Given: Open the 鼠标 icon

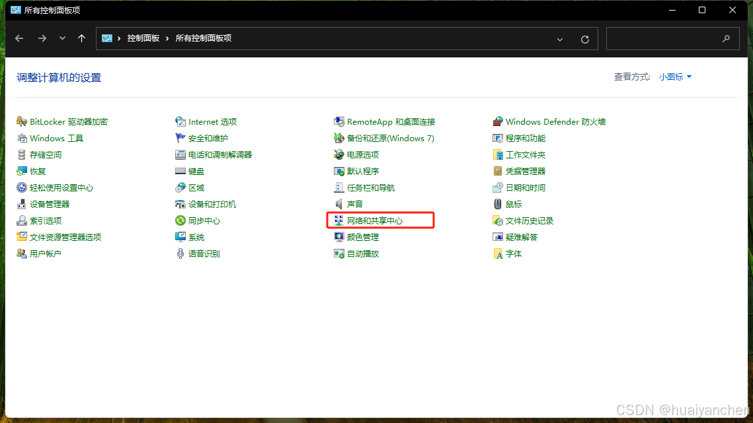Looking at the screenshot, I should (x=498, y=205).
